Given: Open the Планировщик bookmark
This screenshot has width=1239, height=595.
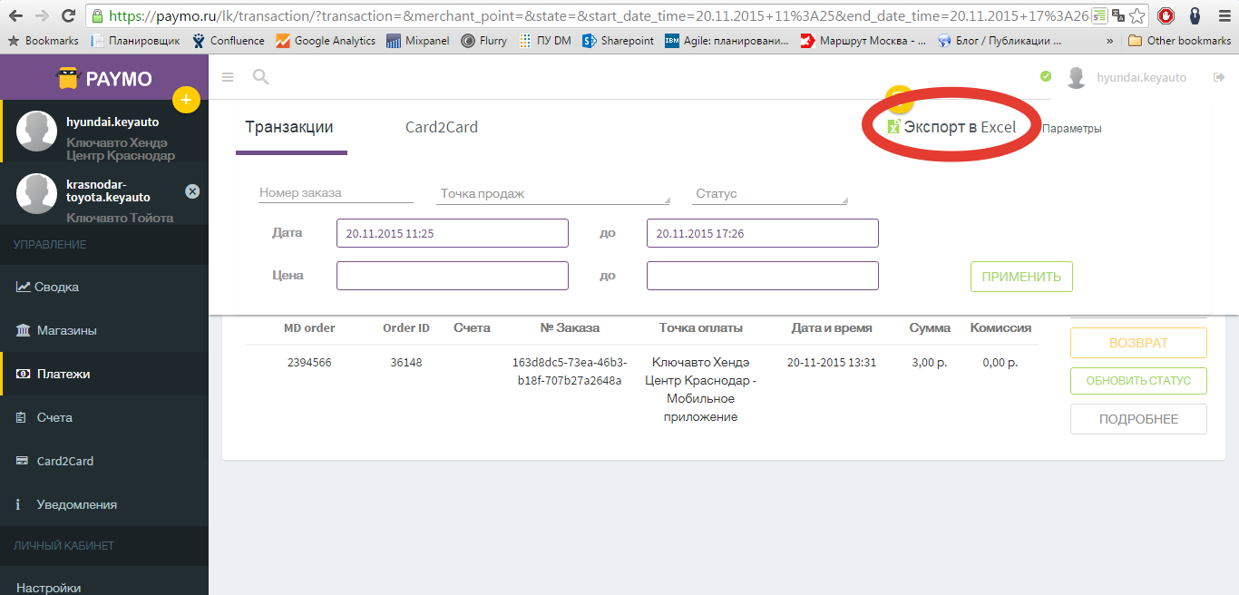Looking at the screenshot, I should (135, 41).
